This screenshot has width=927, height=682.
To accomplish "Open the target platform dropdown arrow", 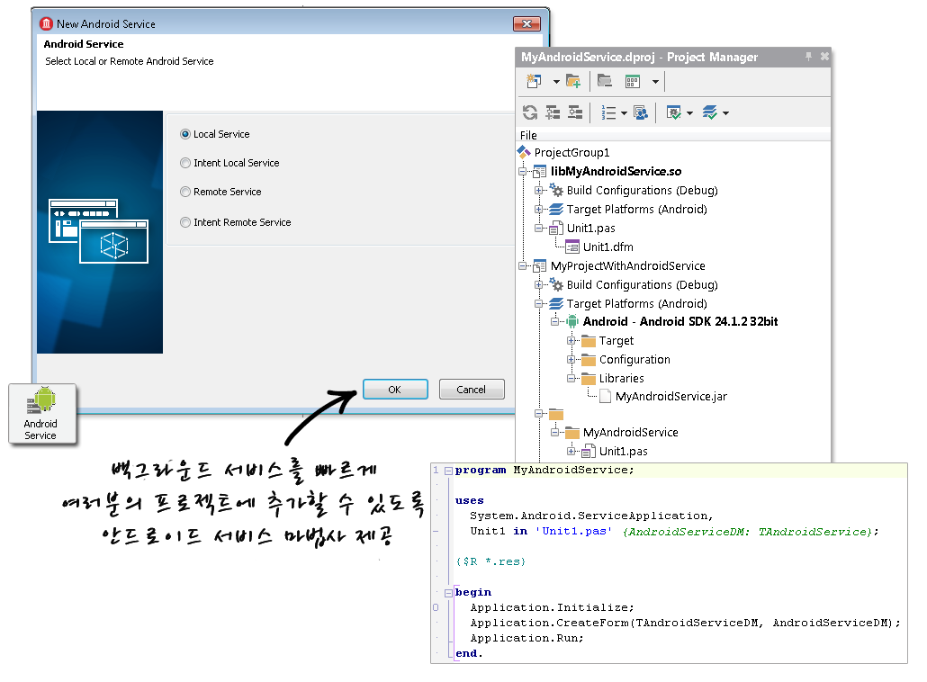I will pos(726,112).
